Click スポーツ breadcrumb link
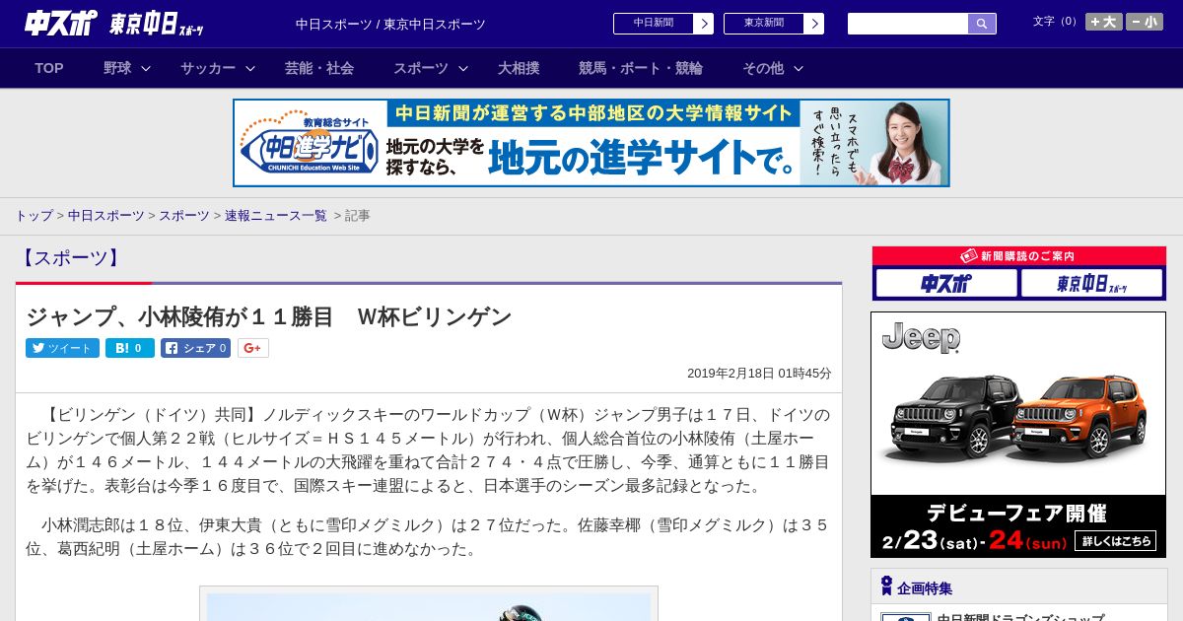This screenshot has height=621, width=1183. [184, 215]
